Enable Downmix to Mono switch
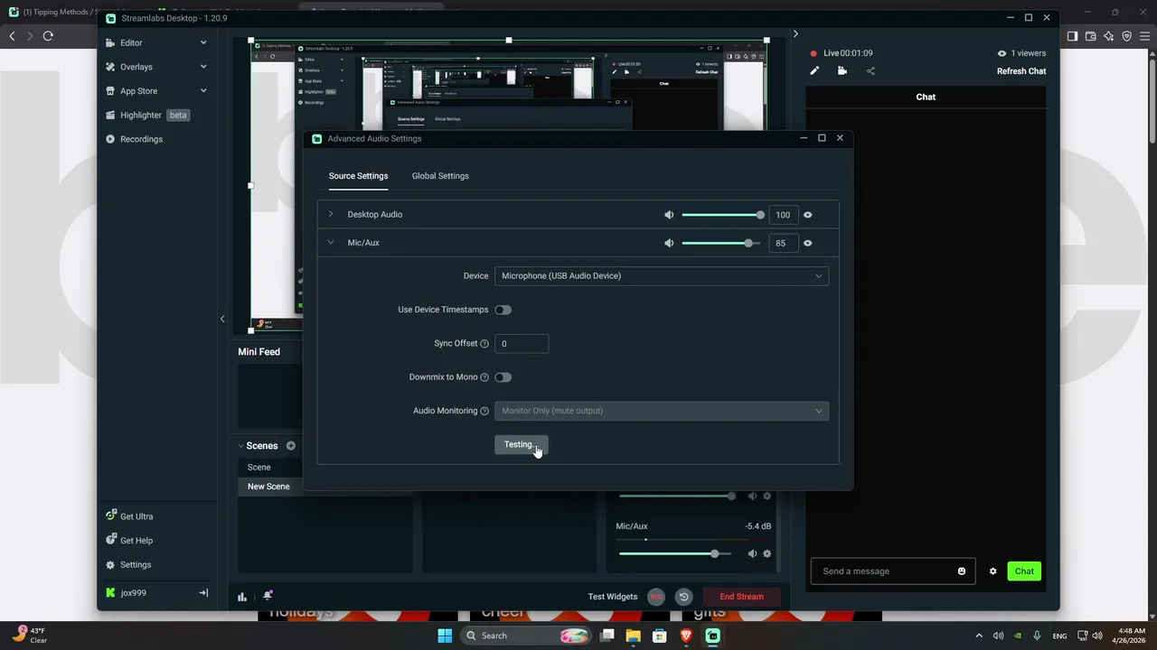Image resolution: width=1157 pixels, height=650 pixels. pyautogui.click(x=503, y=377)
